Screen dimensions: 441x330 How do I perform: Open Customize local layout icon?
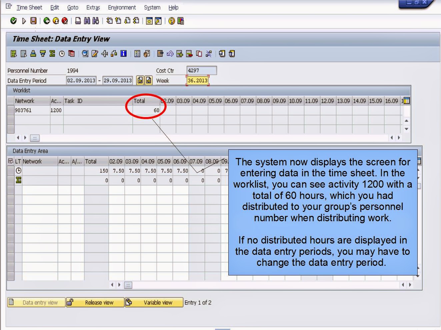(x=180, y=21)
